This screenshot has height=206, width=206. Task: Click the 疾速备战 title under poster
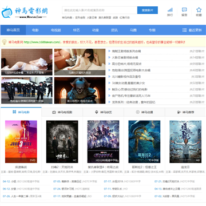click(21, 167)
